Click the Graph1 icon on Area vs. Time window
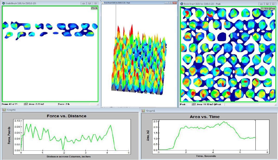Screen dimensions: 278x160 click(143, 110)
